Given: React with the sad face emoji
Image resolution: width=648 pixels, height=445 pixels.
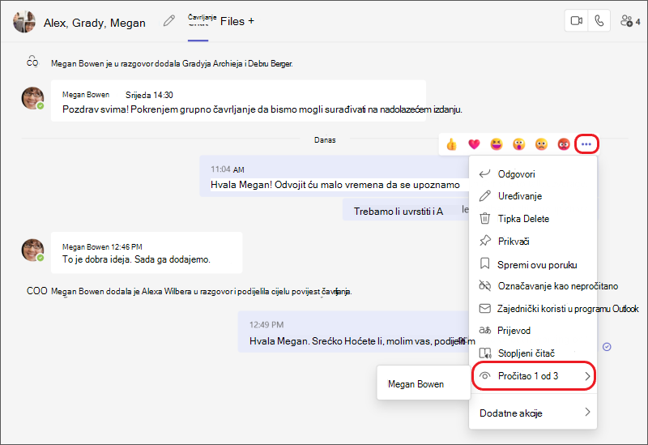Looking at the screenshot, I should pyautogui.click(x=541, y=144).
